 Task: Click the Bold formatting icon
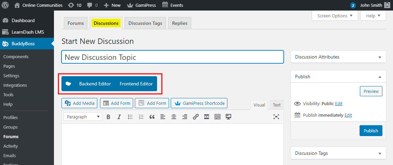pos(108,117)
